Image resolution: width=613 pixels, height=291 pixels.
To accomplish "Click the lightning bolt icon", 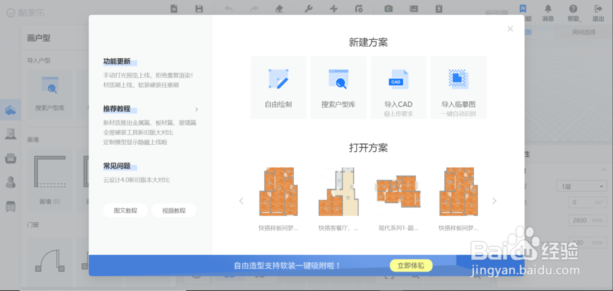I will point(333,9).
